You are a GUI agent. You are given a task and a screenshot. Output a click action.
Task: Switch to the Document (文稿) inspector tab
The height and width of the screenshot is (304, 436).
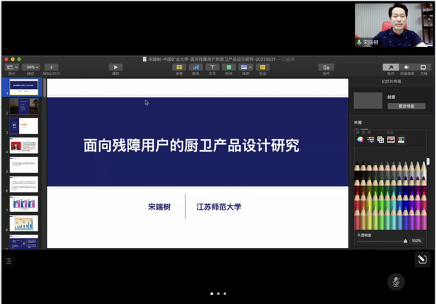423,67
